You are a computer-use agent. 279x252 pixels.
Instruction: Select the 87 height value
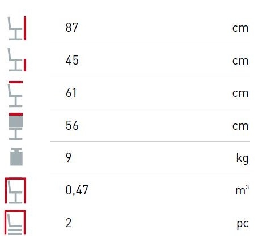[72, 27]
